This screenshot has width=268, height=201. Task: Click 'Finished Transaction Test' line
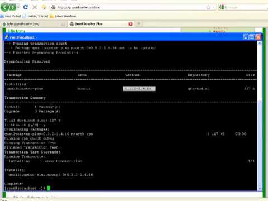(x=31, y=147)
